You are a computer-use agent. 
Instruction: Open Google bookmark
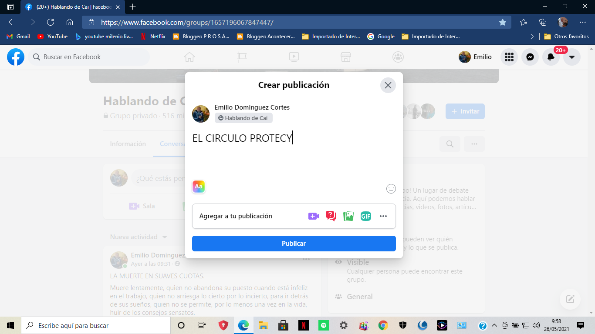tap(381, 37)
